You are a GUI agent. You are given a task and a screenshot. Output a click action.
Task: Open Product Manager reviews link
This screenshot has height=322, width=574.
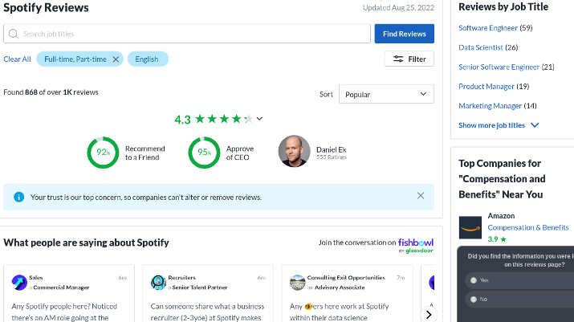pos(486,87)
